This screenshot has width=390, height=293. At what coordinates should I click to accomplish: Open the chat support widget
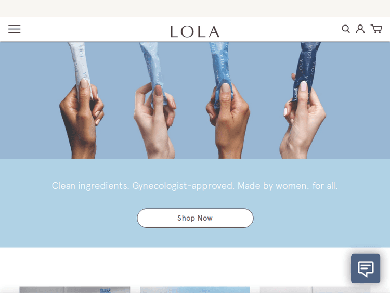tap(366, 269)
